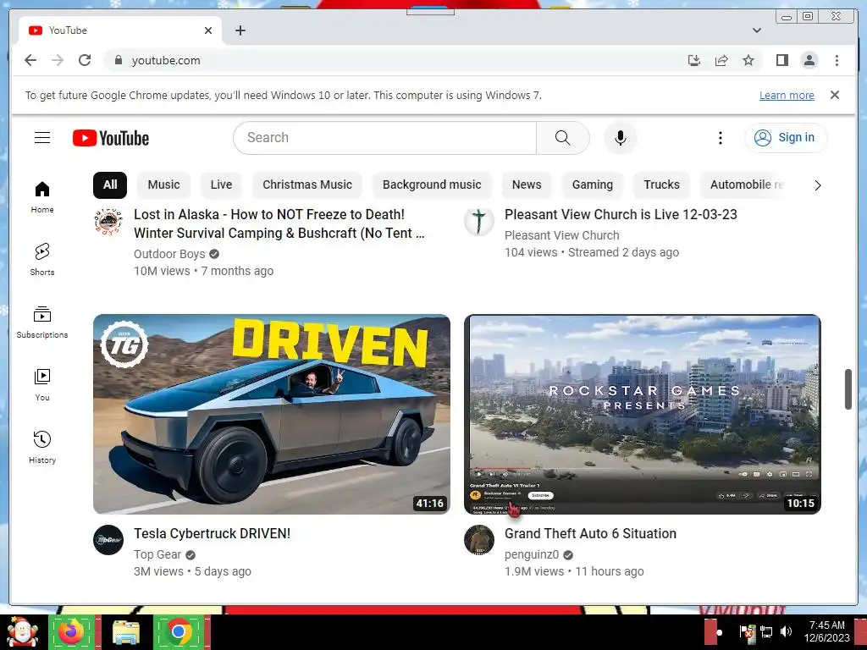Click the YouTube search input field

(385, 138)
